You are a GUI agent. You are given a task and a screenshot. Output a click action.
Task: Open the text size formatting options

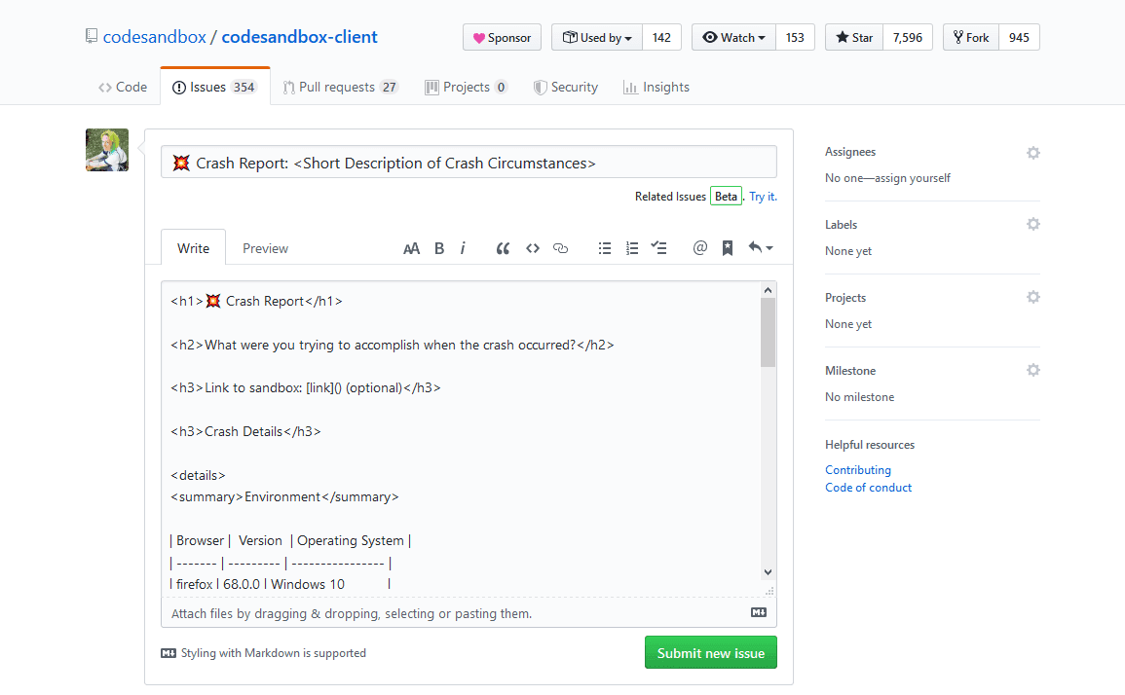click(411, 247)
